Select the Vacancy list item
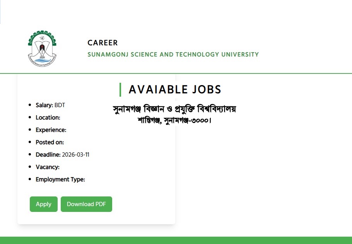This screenshot has width=352, height=244. point(47,167)
